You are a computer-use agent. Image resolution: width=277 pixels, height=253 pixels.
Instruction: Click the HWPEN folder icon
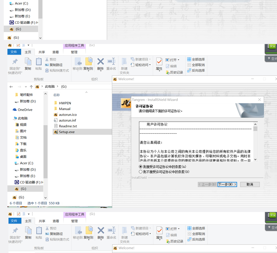click(x=56, y=103)
